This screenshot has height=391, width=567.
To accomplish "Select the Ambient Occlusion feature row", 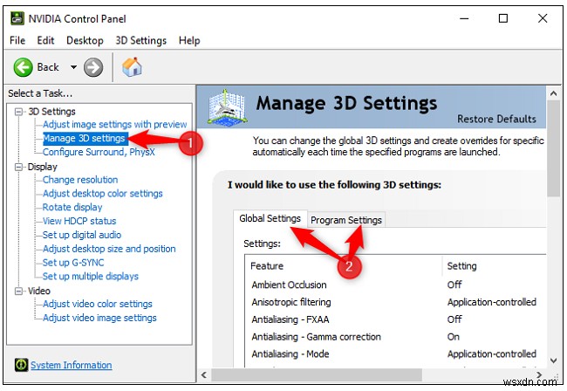I will (x=289, y=285).
